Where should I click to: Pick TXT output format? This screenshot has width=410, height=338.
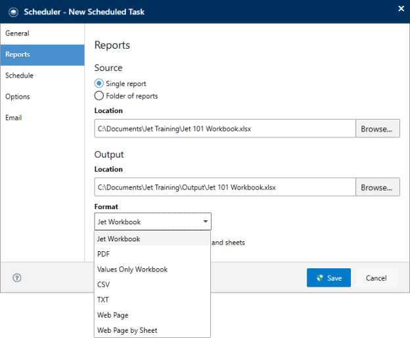152,300
